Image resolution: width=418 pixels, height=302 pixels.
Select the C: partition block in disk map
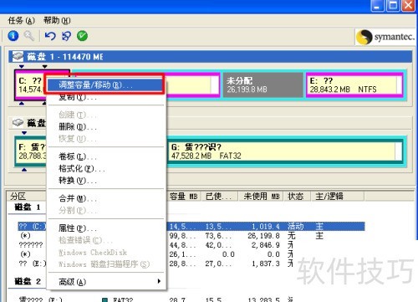pos(30,84)
